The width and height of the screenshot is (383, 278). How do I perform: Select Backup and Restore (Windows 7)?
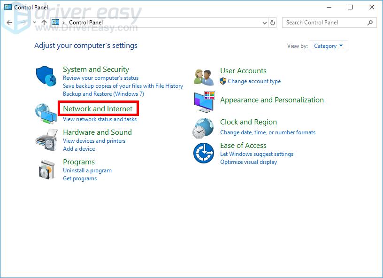pos(103,94)
